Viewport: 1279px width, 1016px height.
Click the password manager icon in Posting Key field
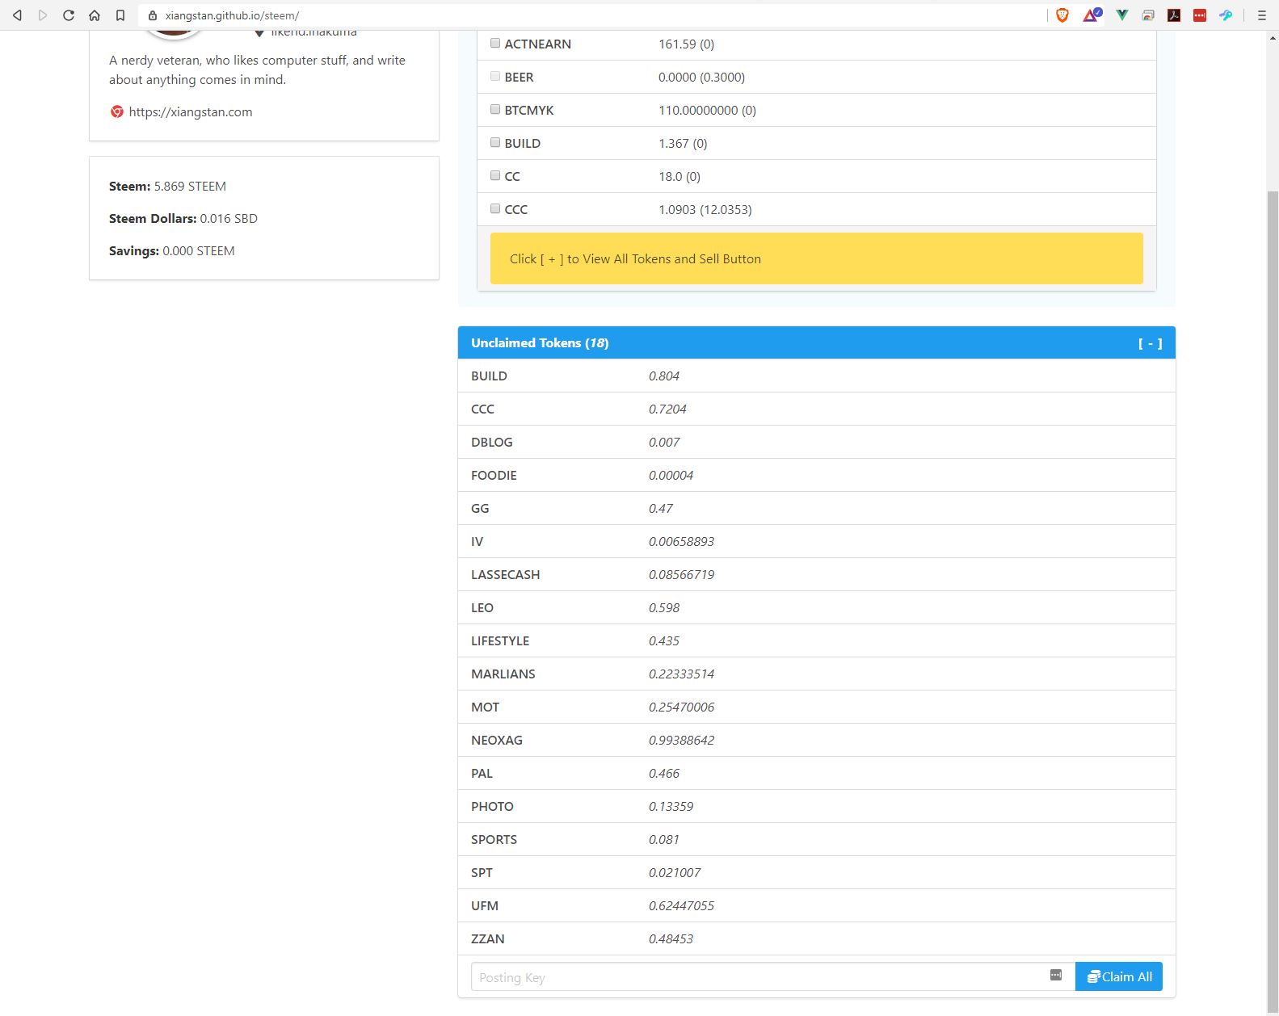1056,975
